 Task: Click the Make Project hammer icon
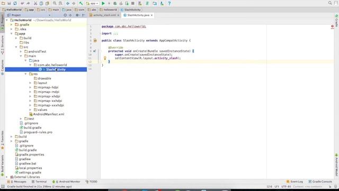click(81, 3)
